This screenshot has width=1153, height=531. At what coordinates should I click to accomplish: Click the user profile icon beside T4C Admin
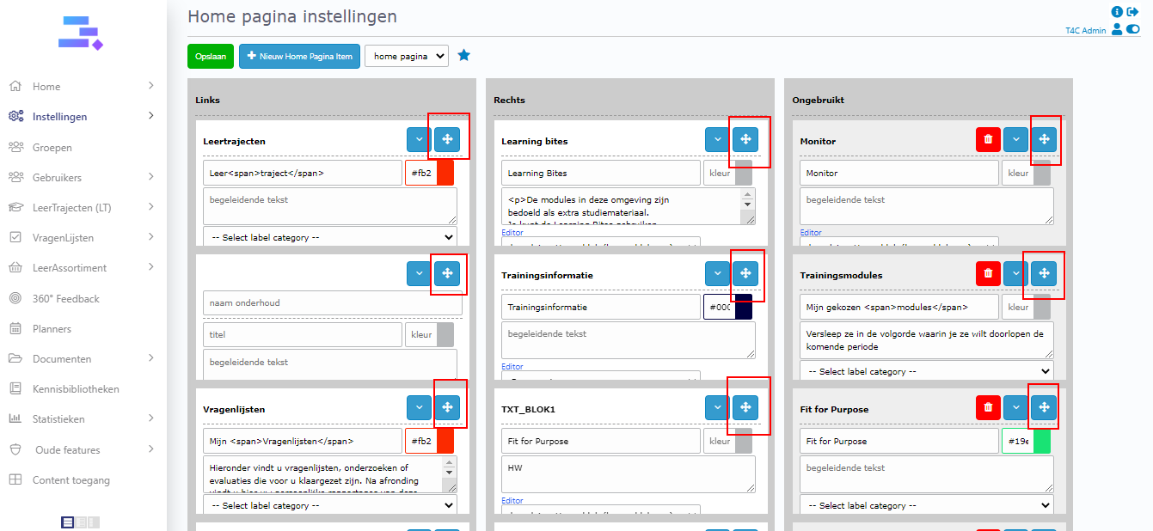(x=1117, y=29)
